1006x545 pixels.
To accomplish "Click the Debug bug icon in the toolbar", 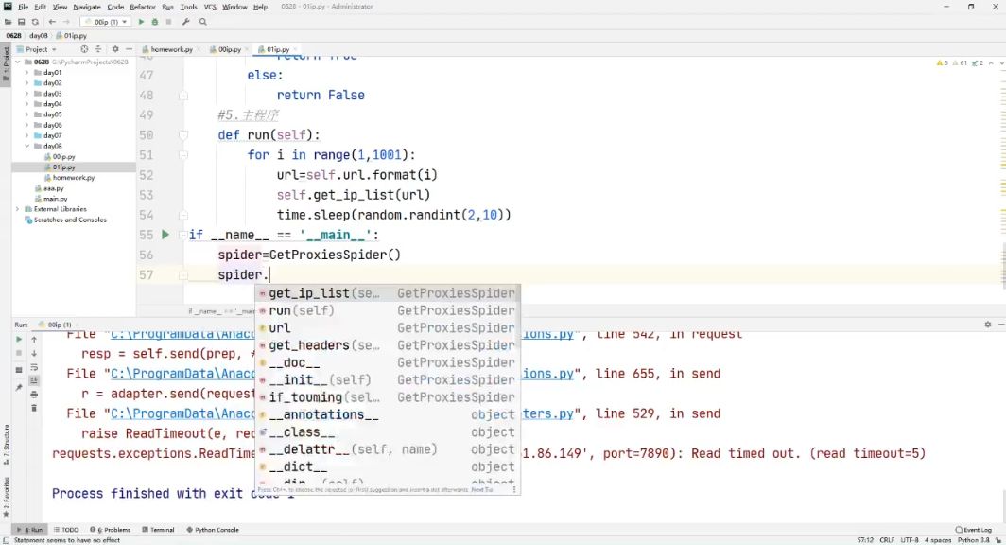I will [x=155, y=22].
